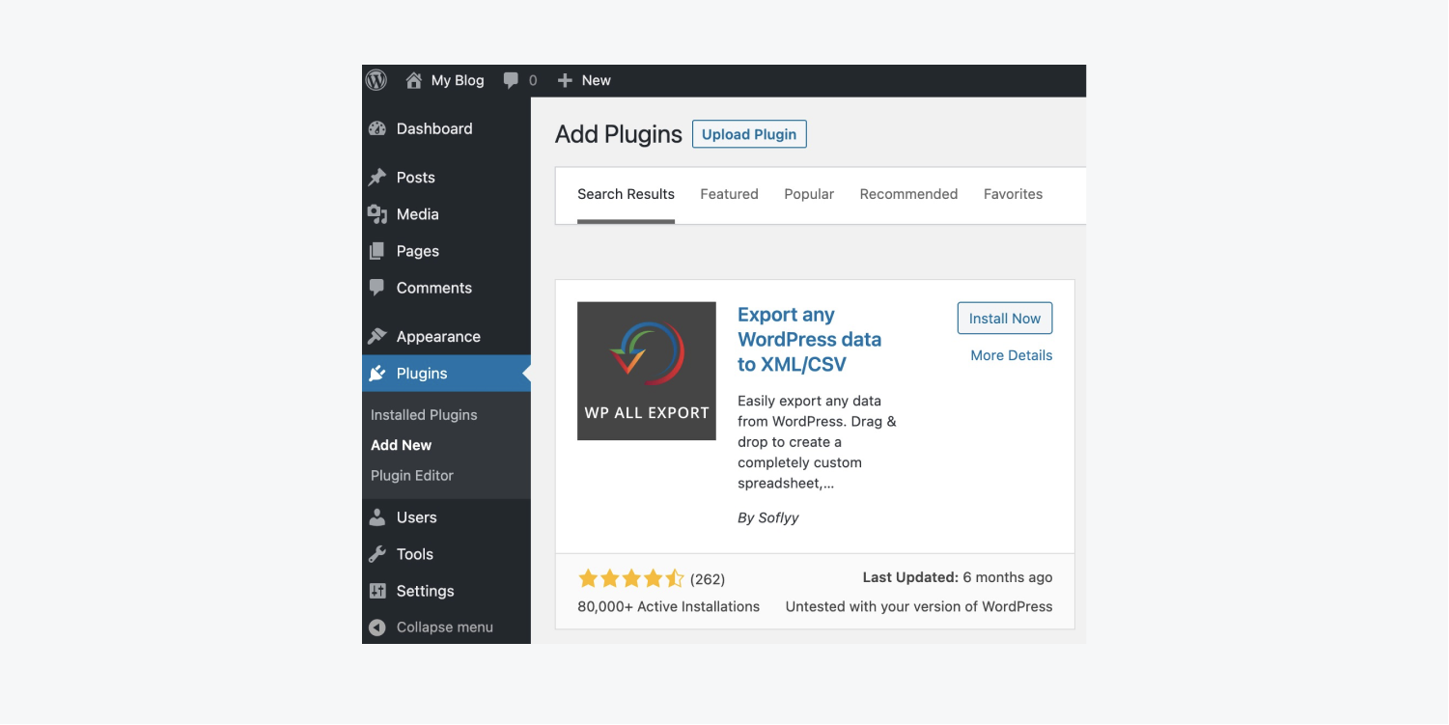Click the Users person icon
The image size is (1449, 725).
(377, 517)
